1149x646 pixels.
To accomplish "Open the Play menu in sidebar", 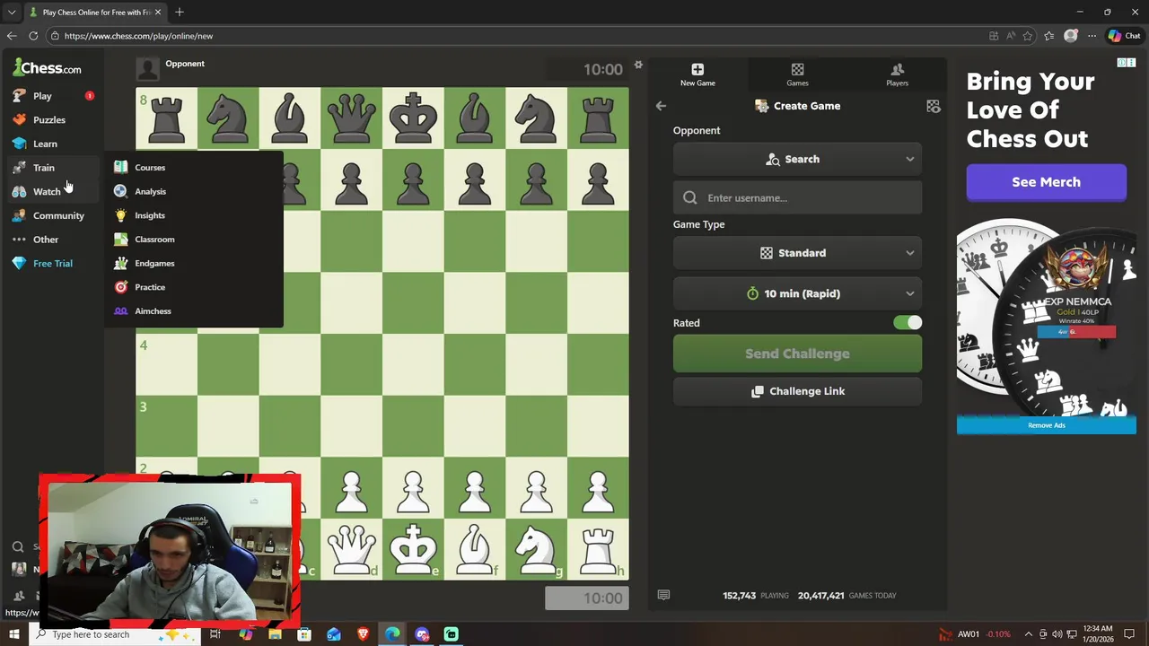I will coord(42,96).
